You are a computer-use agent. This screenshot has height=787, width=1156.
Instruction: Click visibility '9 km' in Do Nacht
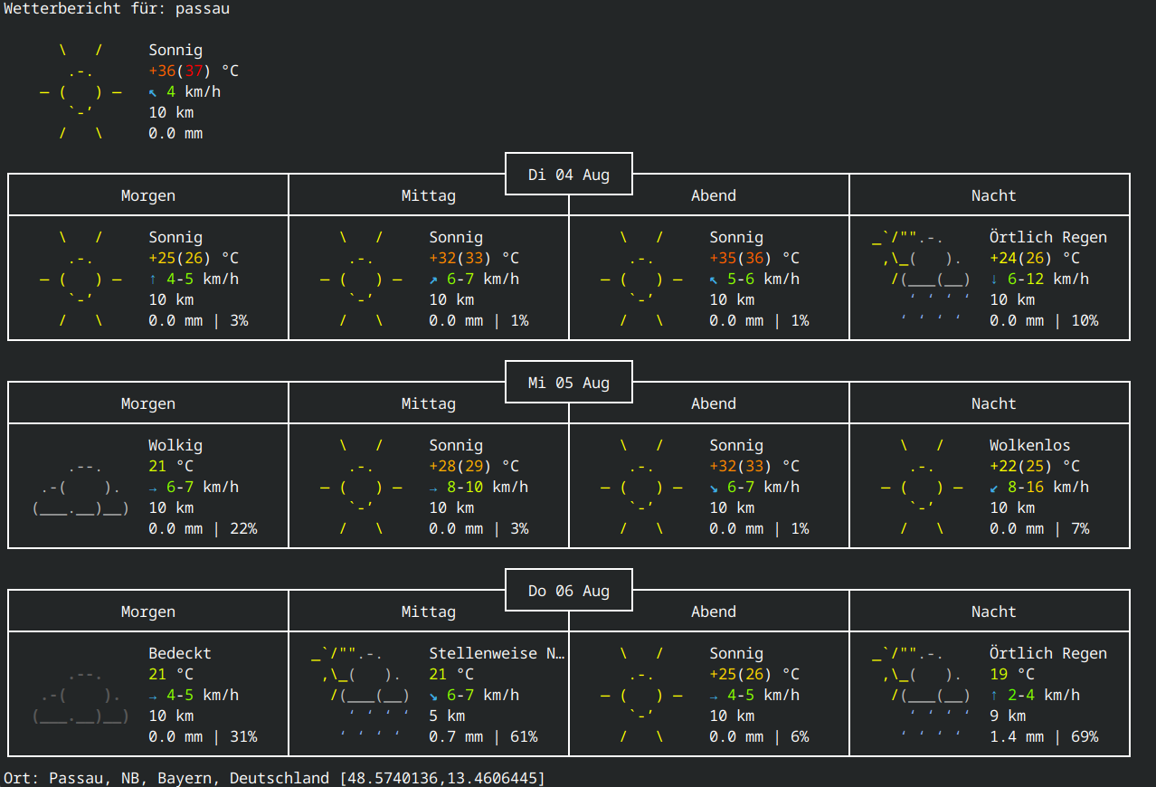[1008, 716]
